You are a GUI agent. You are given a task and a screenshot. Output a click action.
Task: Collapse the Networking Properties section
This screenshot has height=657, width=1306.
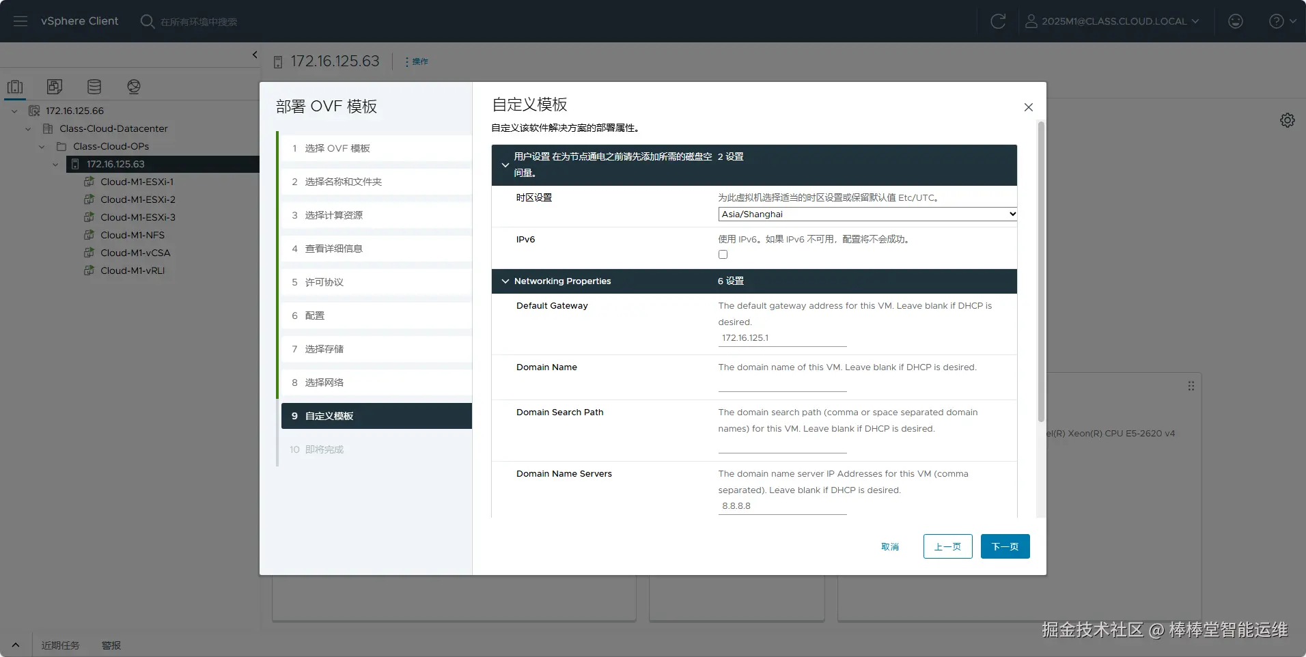tap(505, 281)
